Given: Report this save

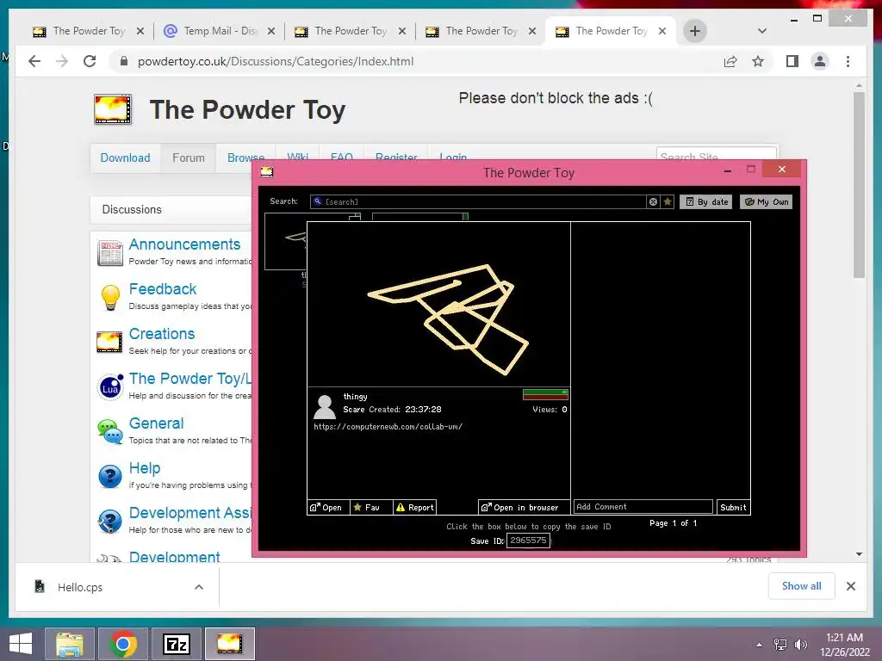Looking at the screenshot, I should pos(414,507).
